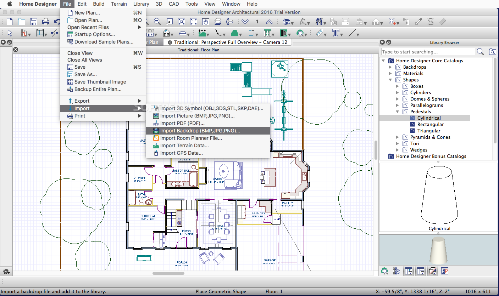Screen dimensions: 499x296
Task: Expand the Boxes folder arrow
Action: (398, 86)
